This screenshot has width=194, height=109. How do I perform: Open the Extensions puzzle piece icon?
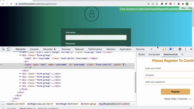[x=183, y=4]
